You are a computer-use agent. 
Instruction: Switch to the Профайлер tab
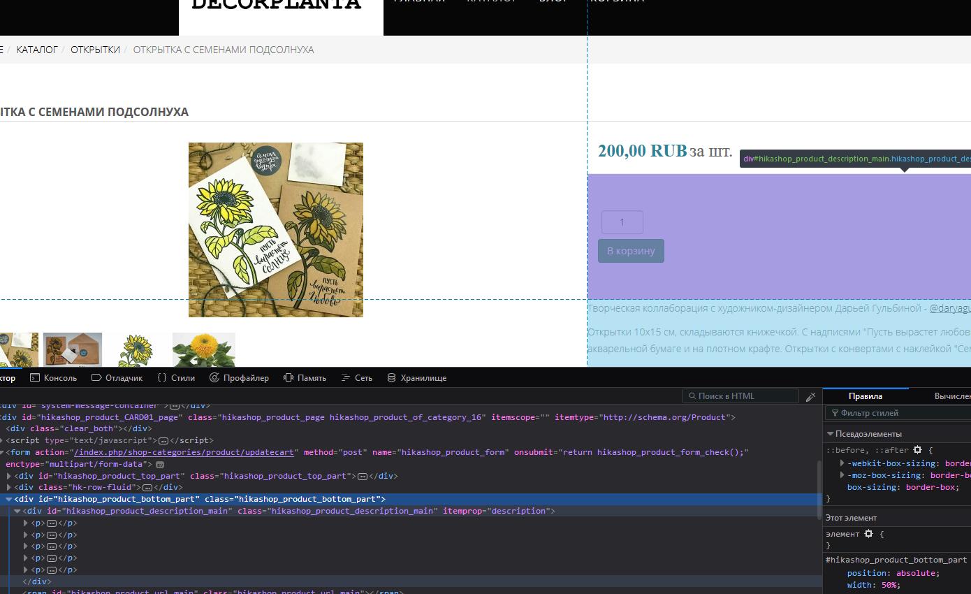239,378
